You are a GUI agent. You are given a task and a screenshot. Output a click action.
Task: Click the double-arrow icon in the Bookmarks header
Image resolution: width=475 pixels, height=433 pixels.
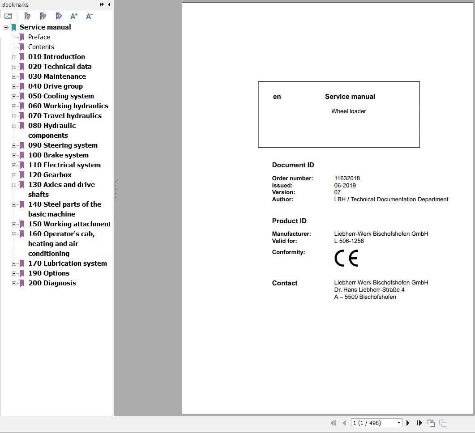102,4
